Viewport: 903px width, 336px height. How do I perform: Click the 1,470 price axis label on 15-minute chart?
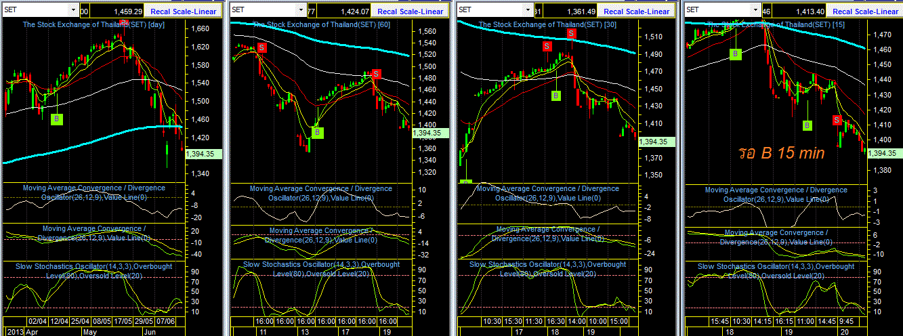[881, 34]
